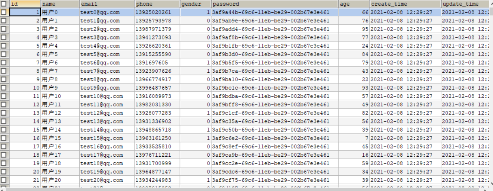Click phone cell 1391697605
The width and height of the screenshot is (493, 191).
click(x=157, y=63)
